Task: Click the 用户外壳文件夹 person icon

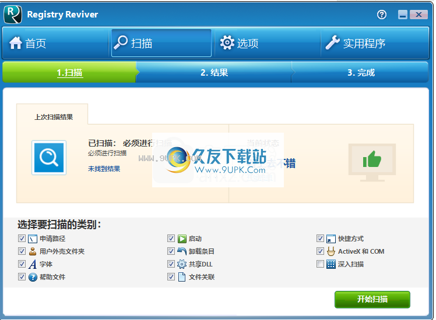Action: pos(33,251)
